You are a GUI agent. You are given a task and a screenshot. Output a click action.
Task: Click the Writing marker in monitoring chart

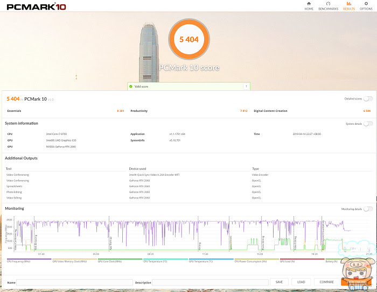click(200, 246)
